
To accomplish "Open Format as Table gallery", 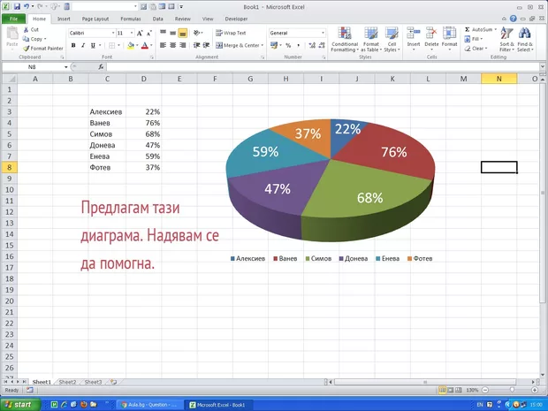I will tap(371, 39).
